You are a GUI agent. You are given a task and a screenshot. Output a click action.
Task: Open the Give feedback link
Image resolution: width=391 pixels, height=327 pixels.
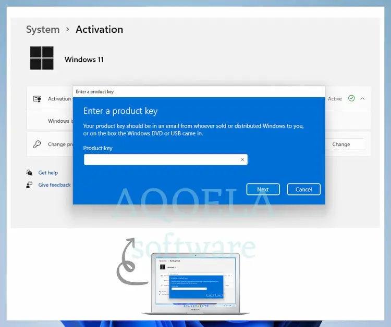pos(54,185)
